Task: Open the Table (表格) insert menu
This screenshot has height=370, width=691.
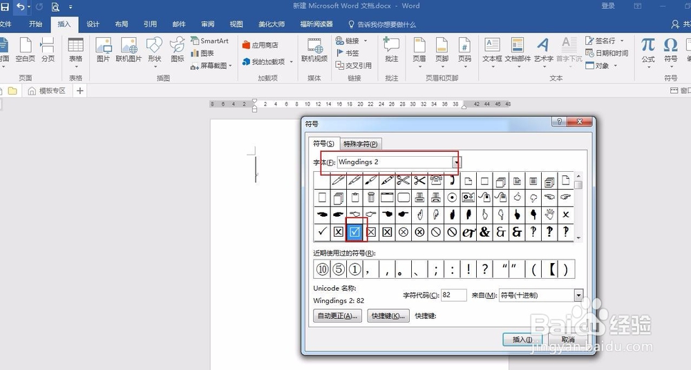Action: pos(76,53)
